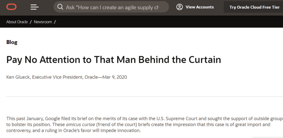Viewport: 283px width, 138px height.
Task: Go to About Oracle breadcrumb
Action: pos(17,22)
